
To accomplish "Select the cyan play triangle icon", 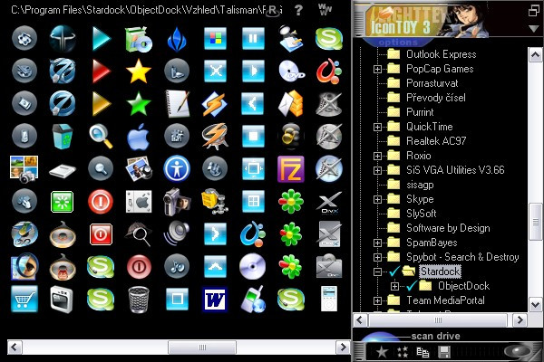I will [x=101, y=38].
